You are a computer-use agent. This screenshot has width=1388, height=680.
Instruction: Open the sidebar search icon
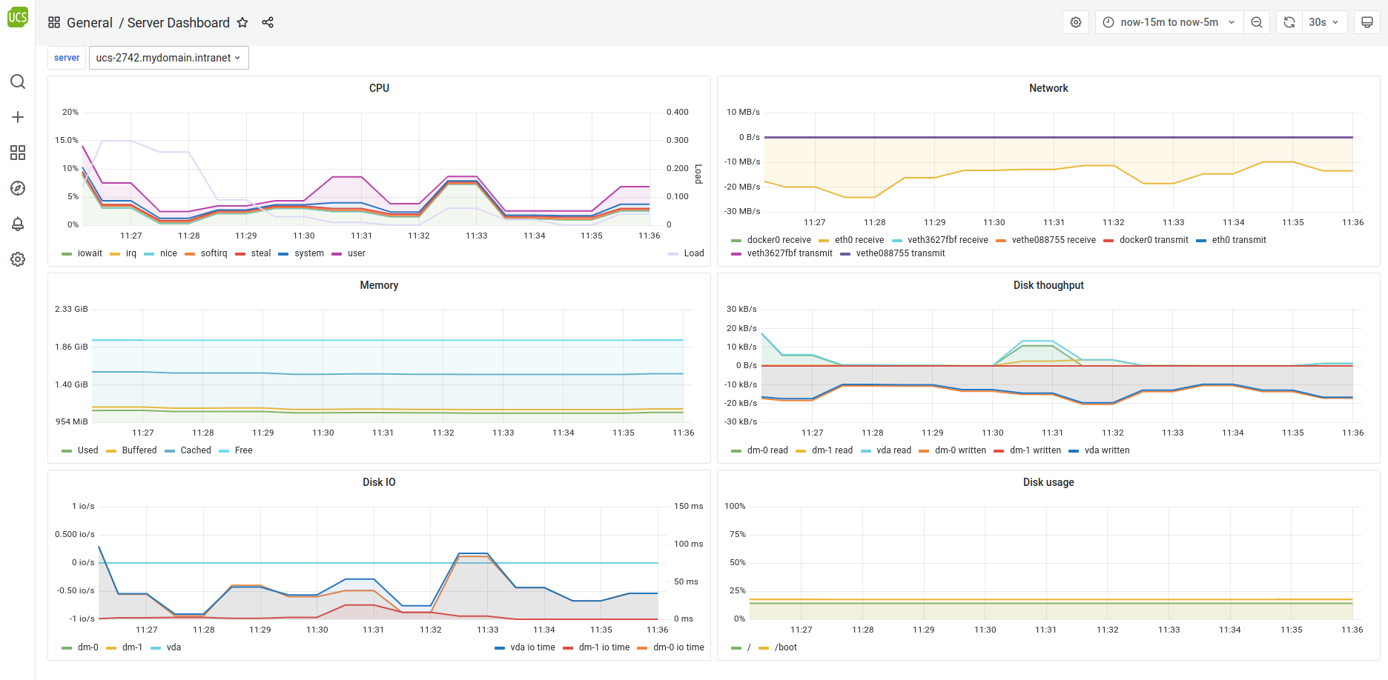tap(18, 81)
